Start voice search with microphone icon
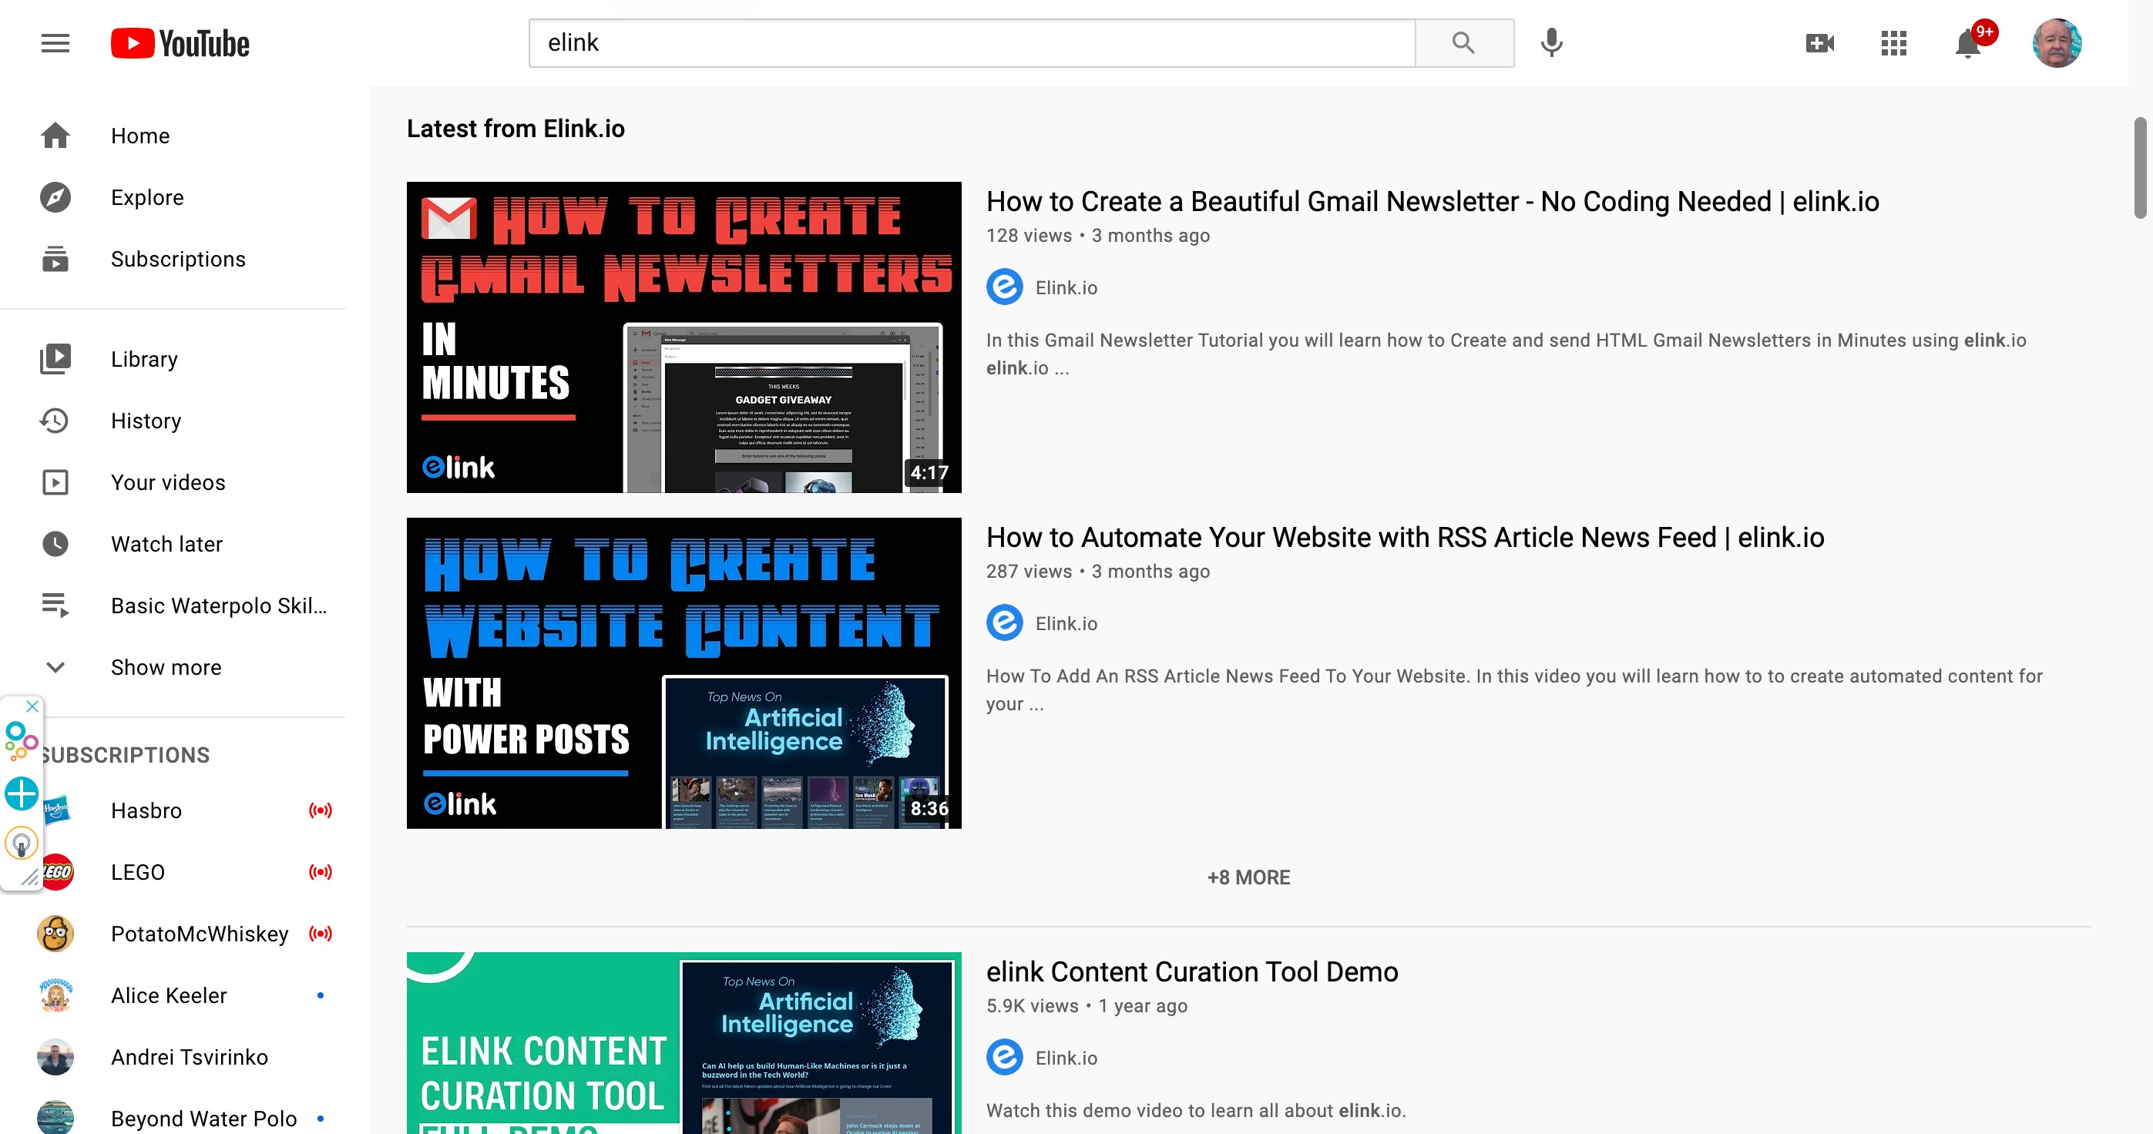2153x1134 pixels. pyautogui.click(x=1551, y=42)
